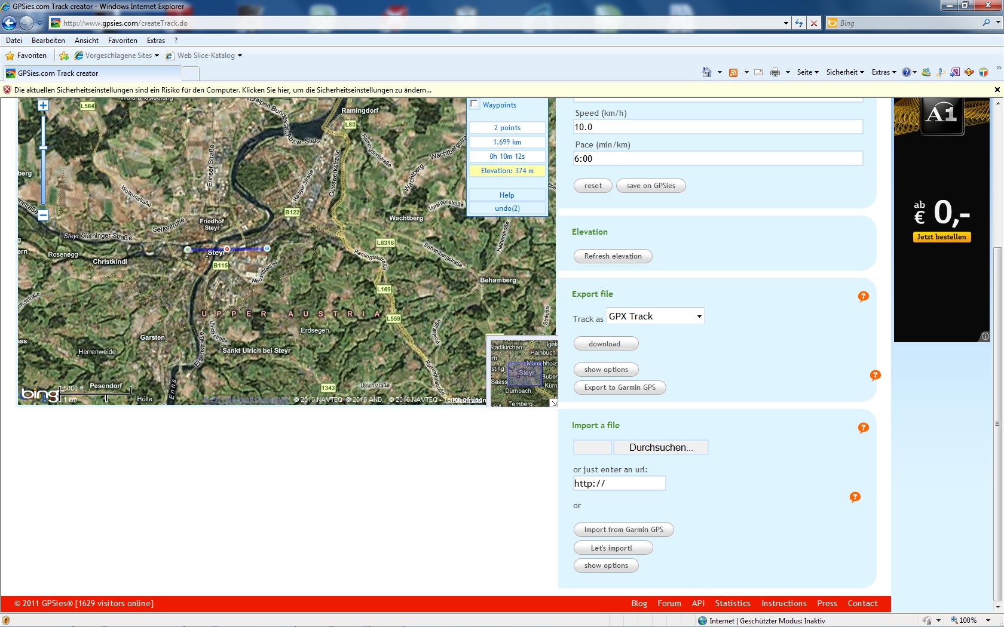Click the undo(2) link on the map panel
This screenshot has height=627, width=1004.
point(507,208)
